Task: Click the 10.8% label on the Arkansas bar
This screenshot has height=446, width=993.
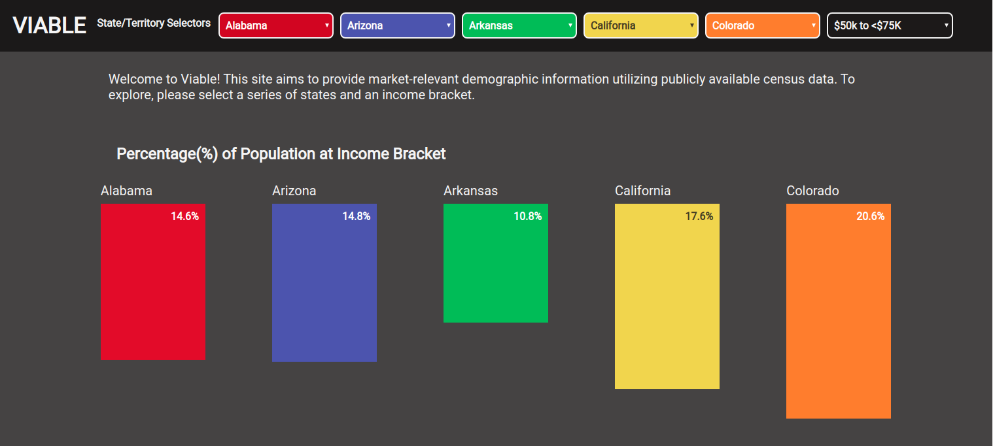Action: [x=528, y=216]
